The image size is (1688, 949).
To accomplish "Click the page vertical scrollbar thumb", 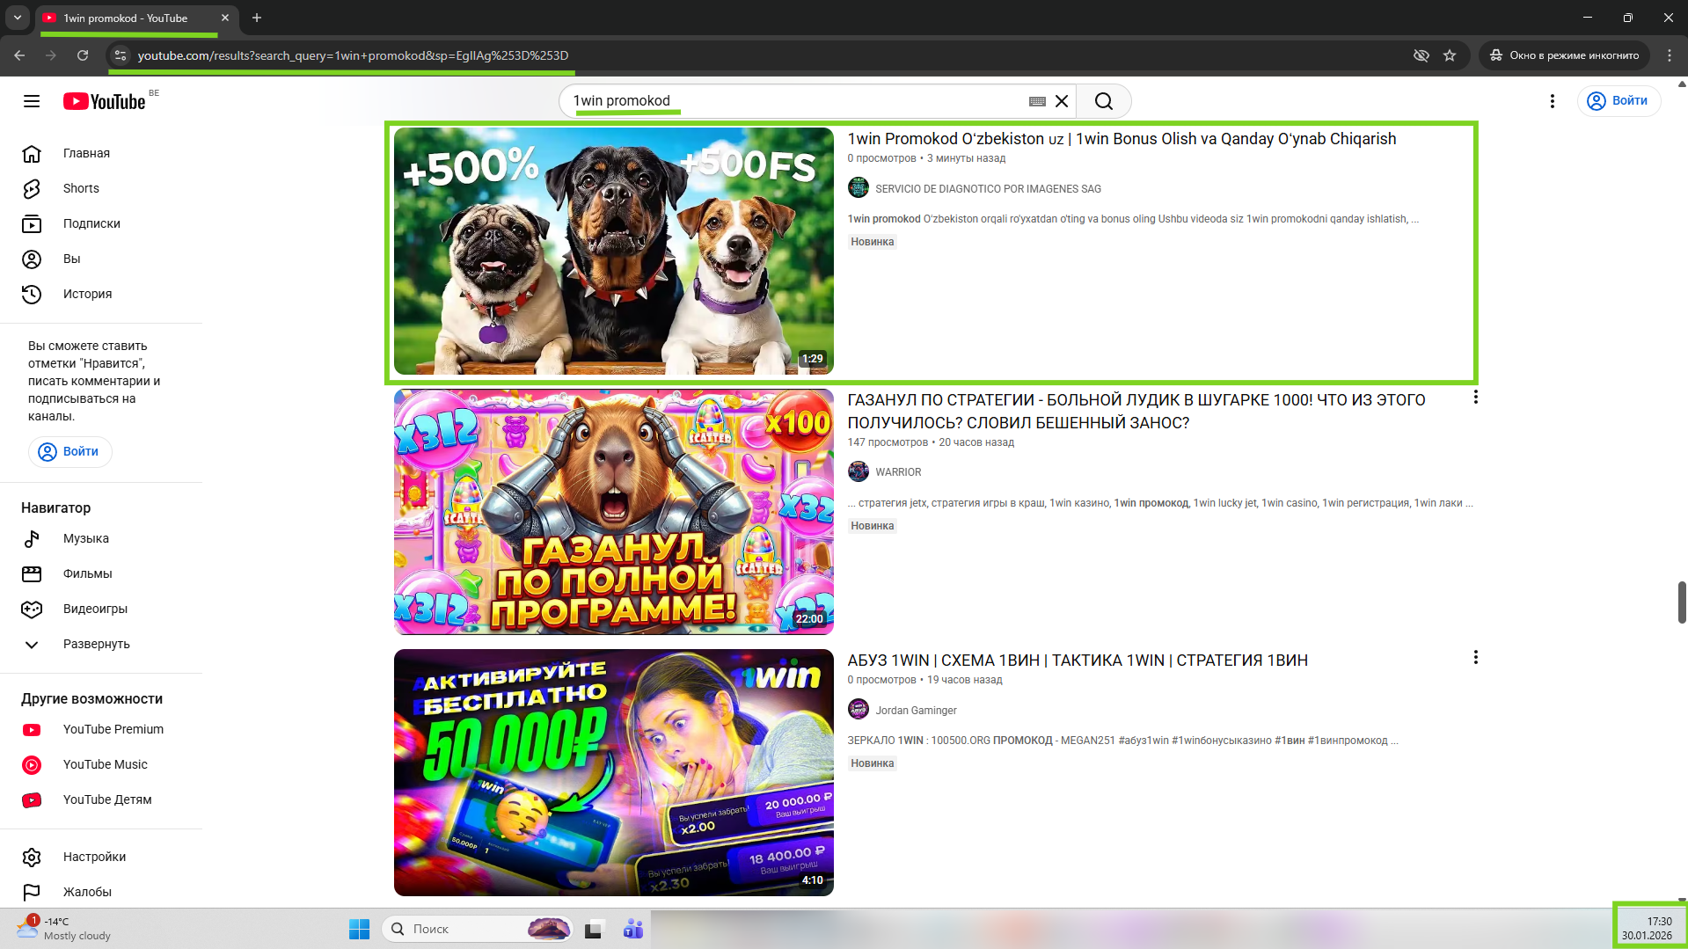I will (x=1682, y=602).
